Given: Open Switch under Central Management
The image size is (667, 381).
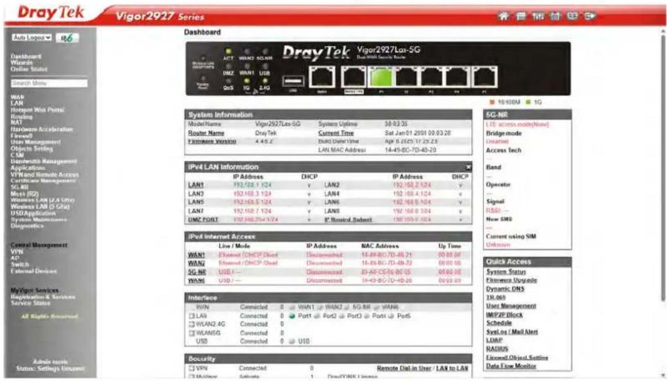Looking at the screenshot, I should click(20, 265).
